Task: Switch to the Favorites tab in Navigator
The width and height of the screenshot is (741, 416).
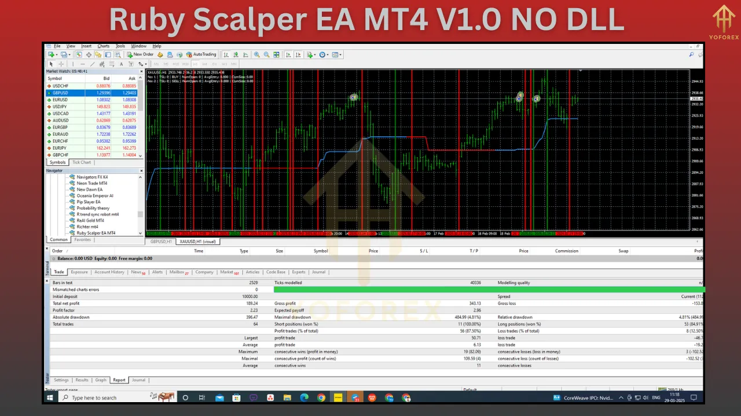Action: coord(82,239)
